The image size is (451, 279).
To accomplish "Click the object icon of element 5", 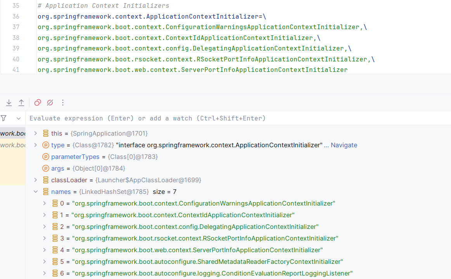I will click(55, 262).
